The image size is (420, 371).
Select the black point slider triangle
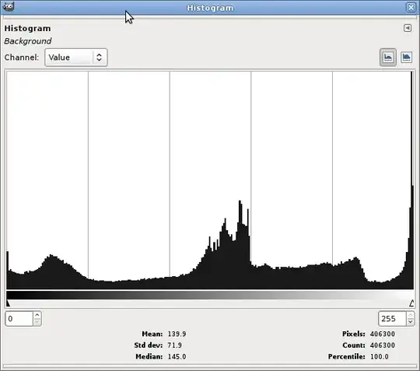pyautogui.click(x=8, y=303)
